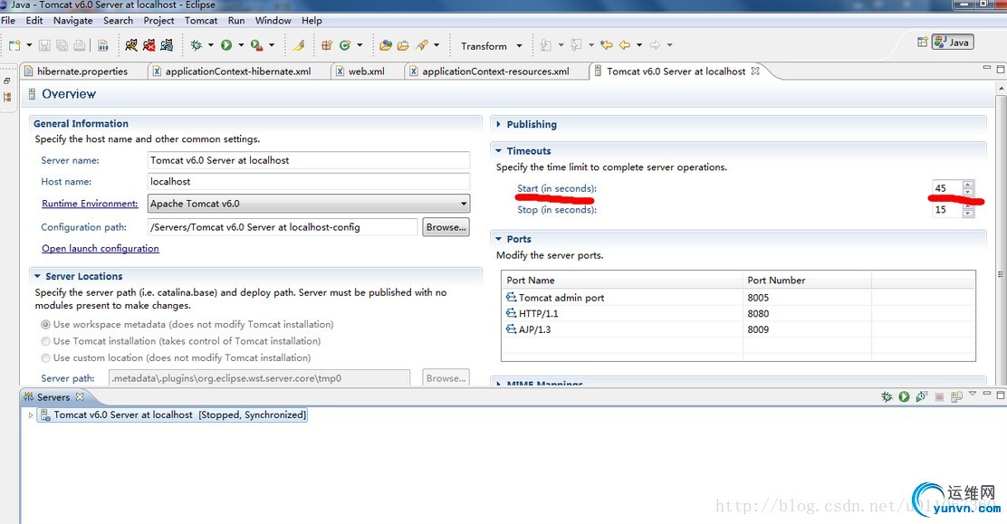Switch to the web.xml editor tab
The width and height of the screenshot is (1007, 524).
coord(366,71)
